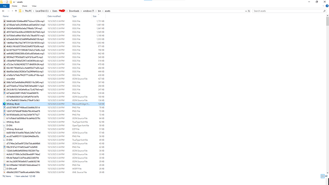Viewport: 329px width, 185px height.
Task: Click icon of the 78 KB PNG file
Action: point(4,107)
